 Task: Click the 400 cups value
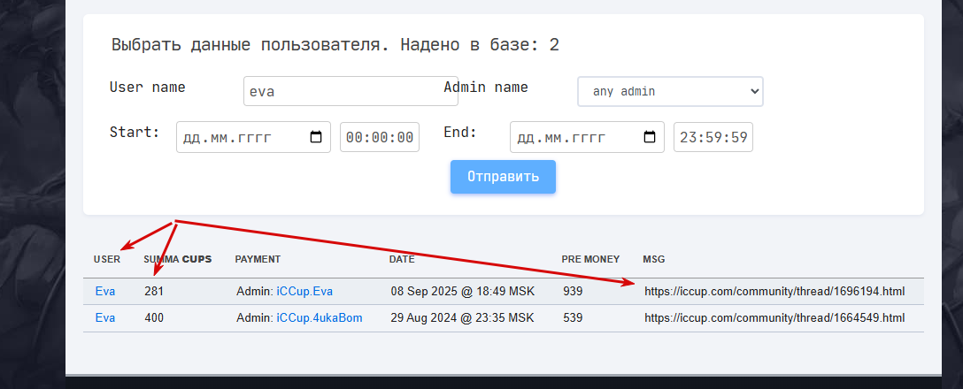point(154,317)
